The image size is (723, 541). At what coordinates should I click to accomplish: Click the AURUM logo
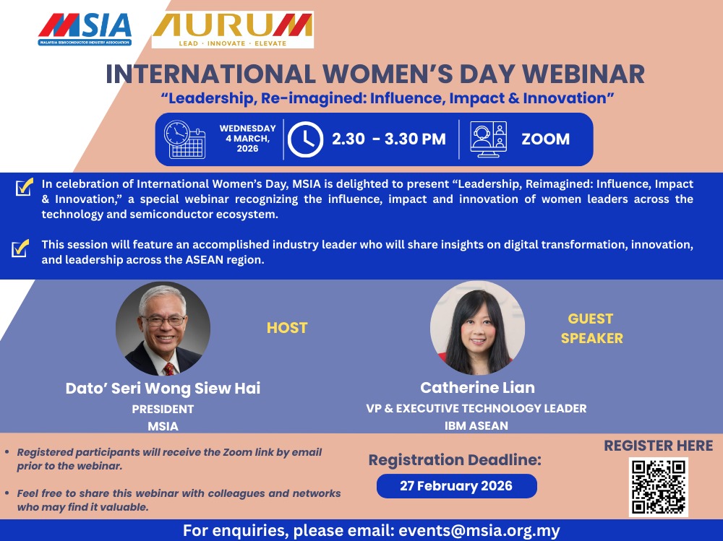(x=233, y=30)
